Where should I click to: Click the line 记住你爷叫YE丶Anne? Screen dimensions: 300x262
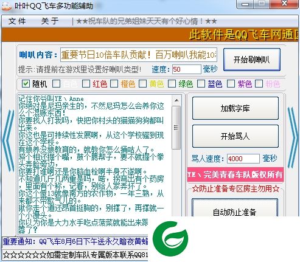point(51,98)
